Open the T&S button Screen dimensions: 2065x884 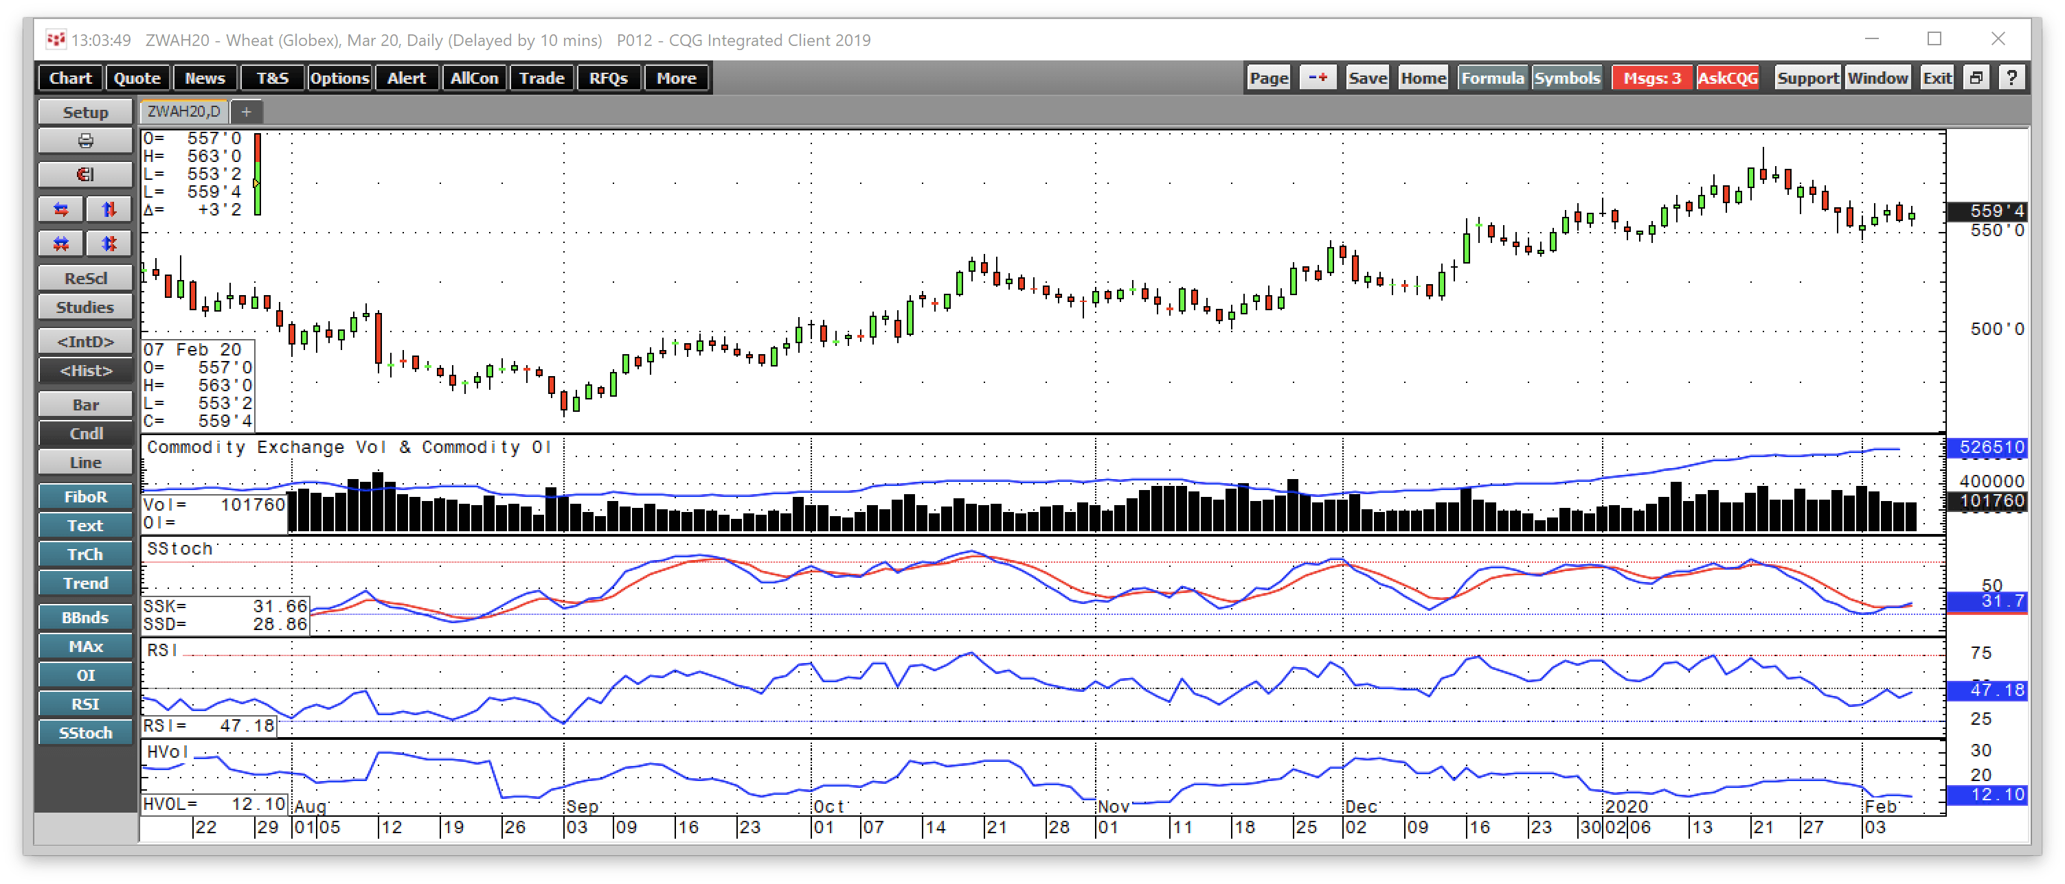[273, 78]
